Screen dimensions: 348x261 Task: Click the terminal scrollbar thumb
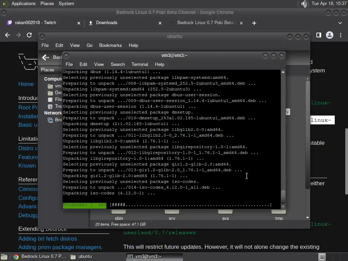point(283,197)
